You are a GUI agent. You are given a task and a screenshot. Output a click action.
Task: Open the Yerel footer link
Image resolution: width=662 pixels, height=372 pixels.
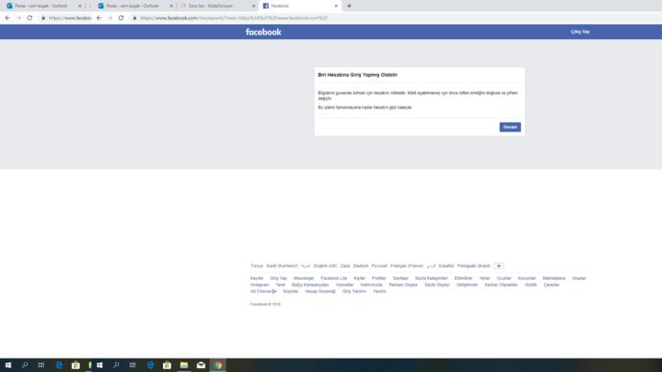coord(280,285)
